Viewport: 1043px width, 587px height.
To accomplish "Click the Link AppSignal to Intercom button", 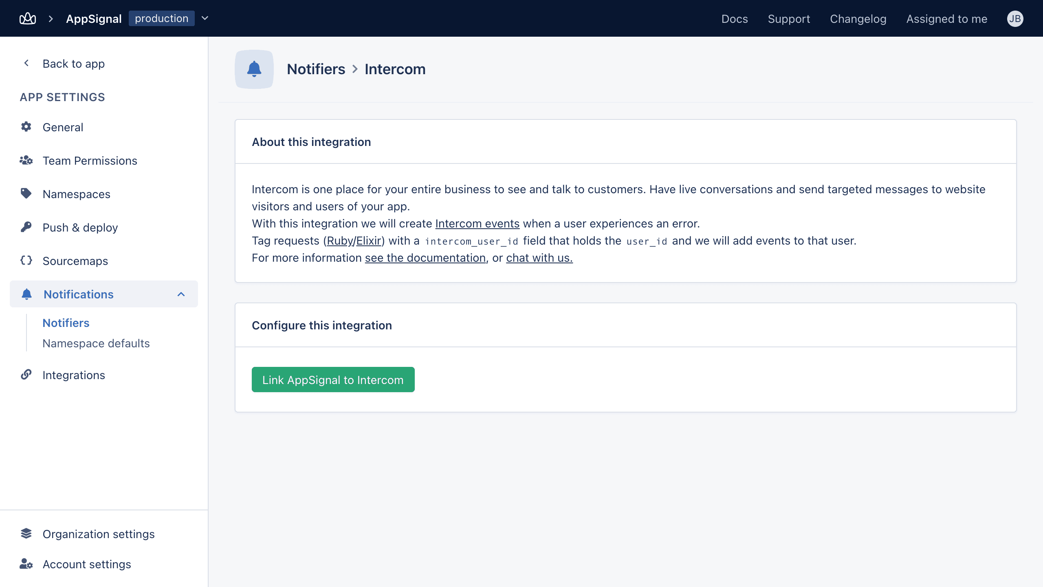I will [x=333, y=380].
